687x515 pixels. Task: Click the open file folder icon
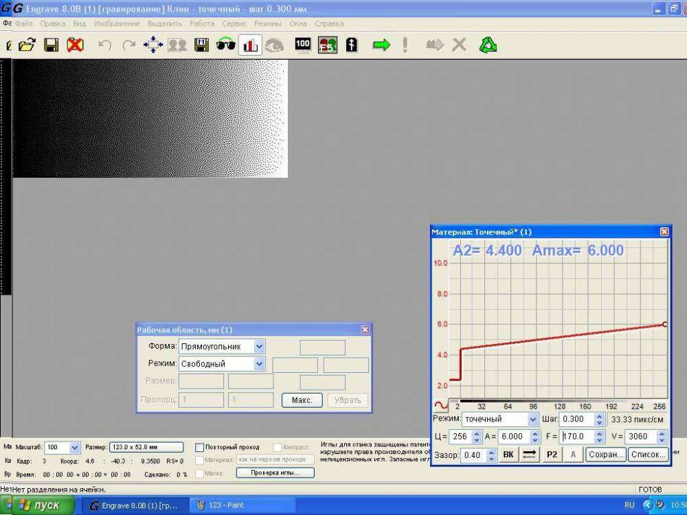pos(27,45)
